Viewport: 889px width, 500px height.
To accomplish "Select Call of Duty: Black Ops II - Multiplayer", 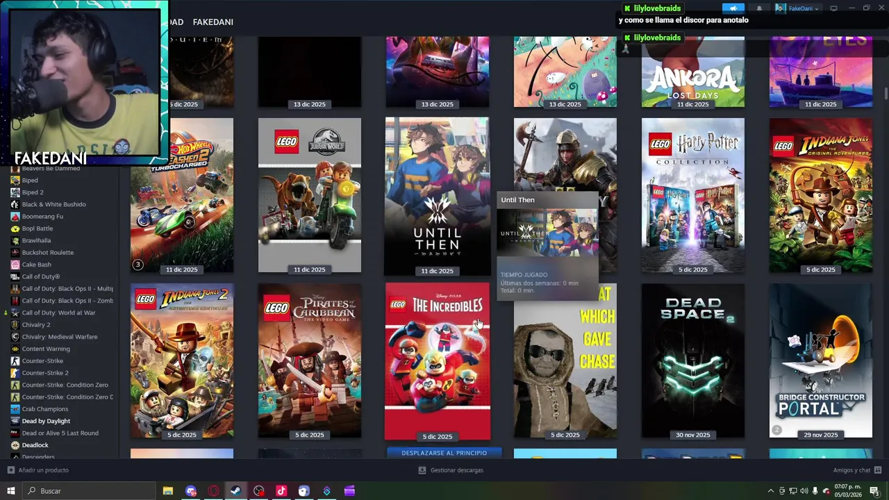I will (67, 289).
